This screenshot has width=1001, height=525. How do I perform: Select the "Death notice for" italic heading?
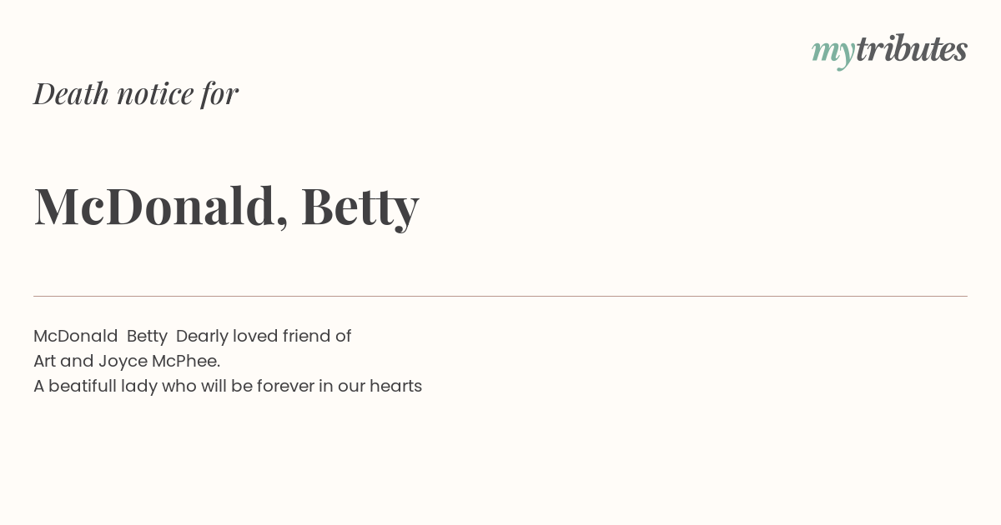pyautogui.click(x=136, y=93)
